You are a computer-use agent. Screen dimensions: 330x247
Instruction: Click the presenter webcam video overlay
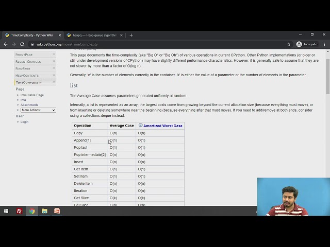click(x=293, y=197)
